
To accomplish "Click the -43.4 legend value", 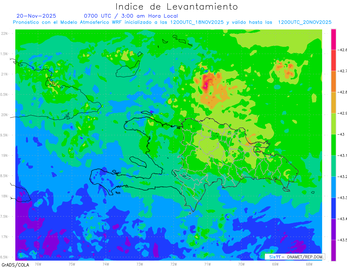I will coord(342,219).
